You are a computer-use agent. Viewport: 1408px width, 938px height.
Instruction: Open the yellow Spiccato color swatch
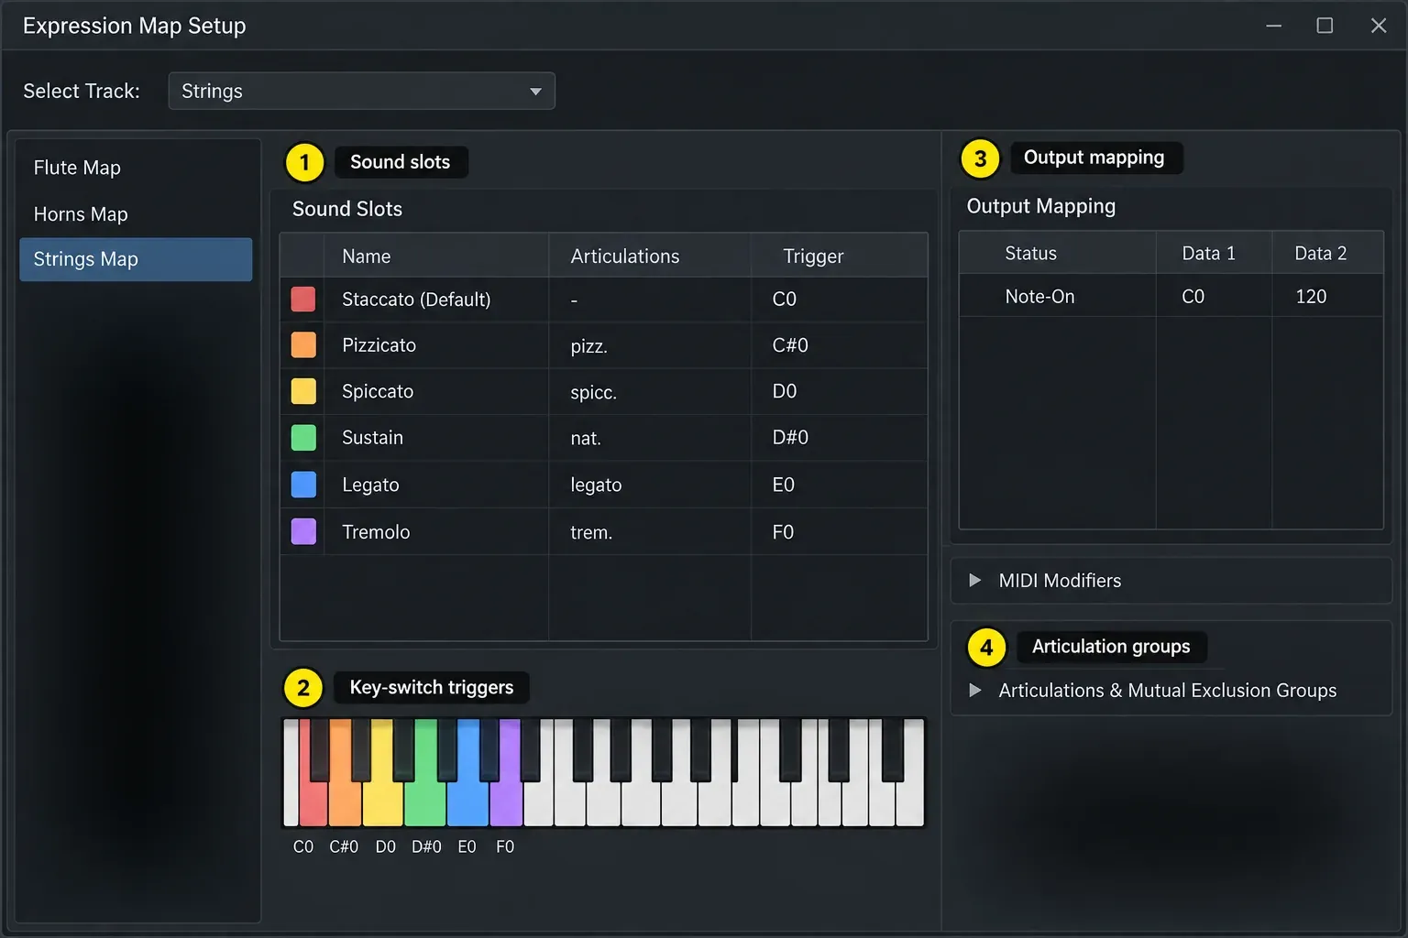303,391
